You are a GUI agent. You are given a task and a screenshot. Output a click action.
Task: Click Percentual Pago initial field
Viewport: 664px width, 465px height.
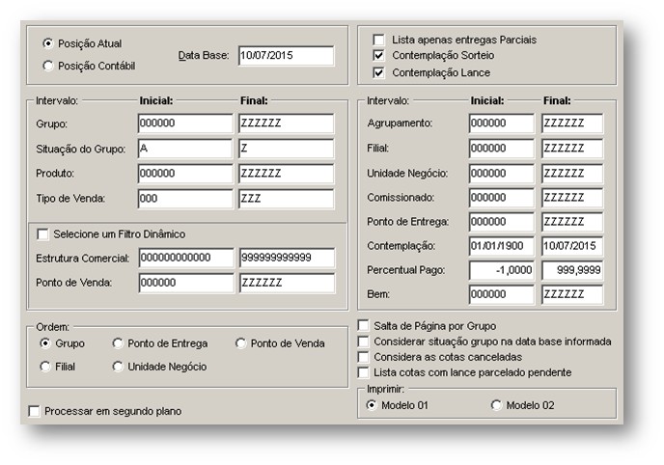(502, 270)
